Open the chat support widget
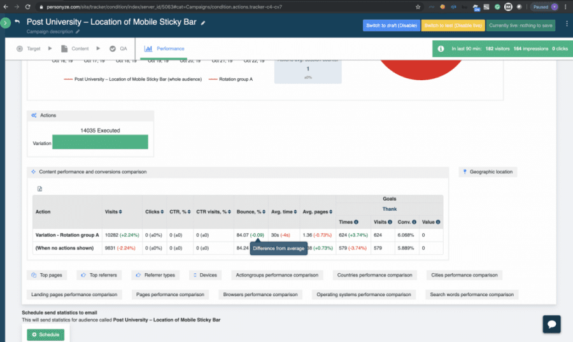The image size is (573, 342). (551, 324)
